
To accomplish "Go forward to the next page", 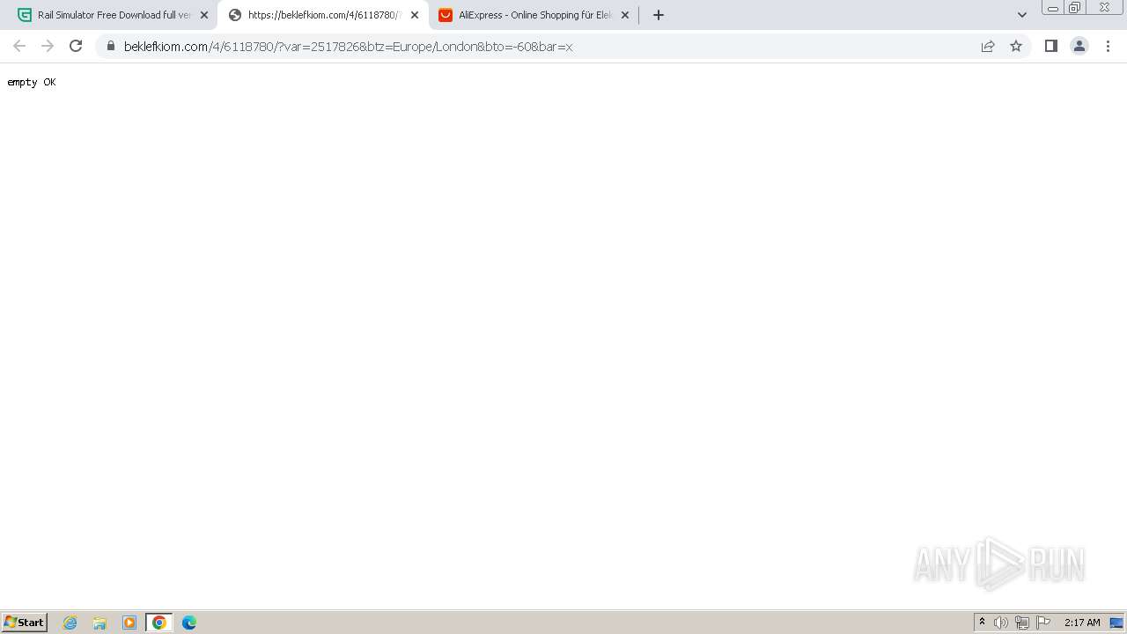I will (x=48, y=46).
